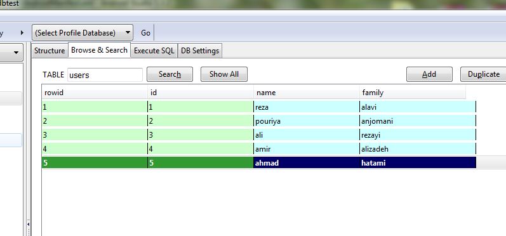The image size is (506, 236).
Task: Click the arrow icon left of profile dropdown
Action: (22, 32)
